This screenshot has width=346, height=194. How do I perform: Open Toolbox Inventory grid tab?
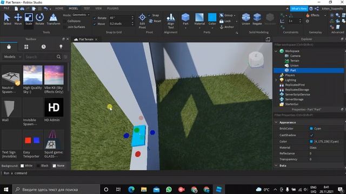26,47
